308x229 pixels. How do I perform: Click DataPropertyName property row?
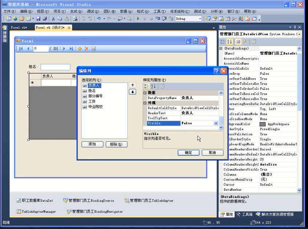pos(183,98)
